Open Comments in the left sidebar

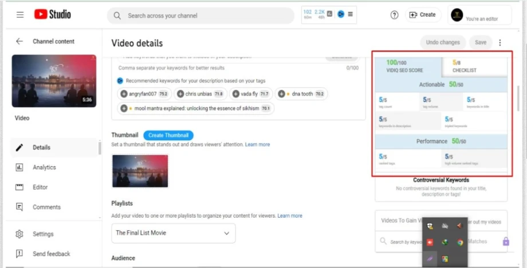pyautogui.click(x=46, y=207)
